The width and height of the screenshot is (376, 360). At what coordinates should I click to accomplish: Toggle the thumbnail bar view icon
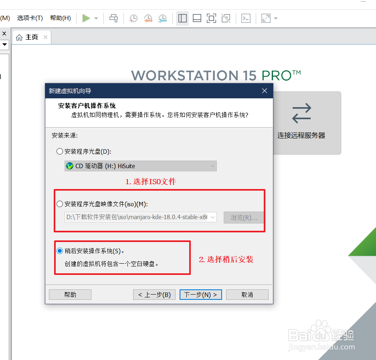(197, 18)
